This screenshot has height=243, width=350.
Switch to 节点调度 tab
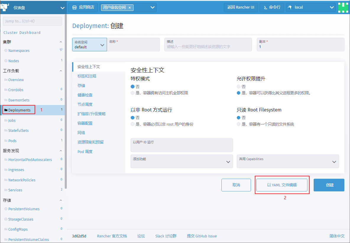pos(85,104)
